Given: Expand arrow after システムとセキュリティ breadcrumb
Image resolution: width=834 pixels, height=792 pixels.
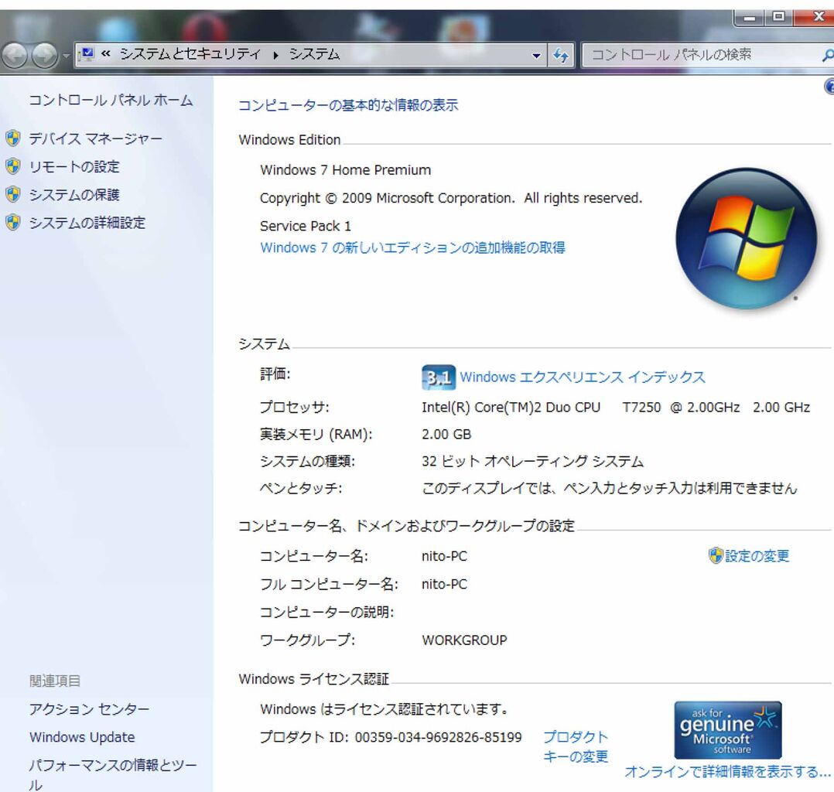Looking at the screenshot, I should click(275, 55).
